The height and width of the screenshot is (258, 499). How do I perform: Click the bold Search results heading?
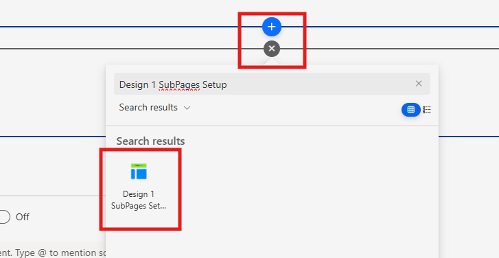coord(150,141)
